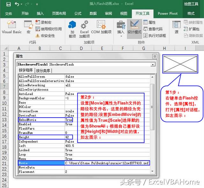Image resolution: width=204 pixels, height=188 pixels.
Task: Select the MovieData property row
Action: [84, 168]
